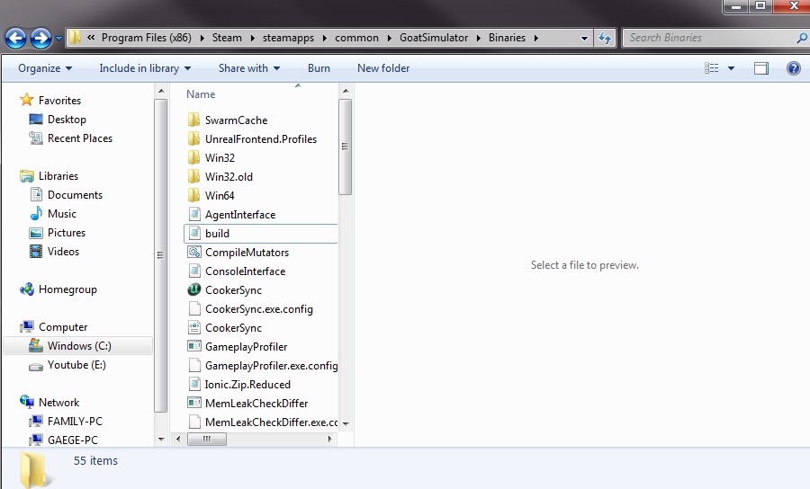Click the New folder button
The height and width of the screenshot is (489, 810).
(383, 68)
